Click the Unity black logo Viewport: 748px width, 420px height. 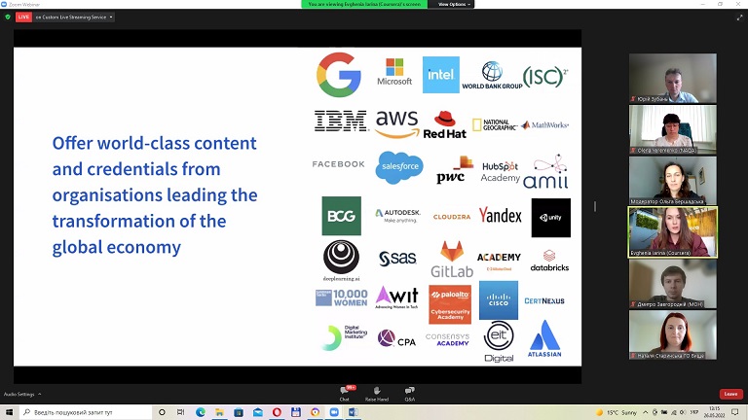click(x=551, y=218)
